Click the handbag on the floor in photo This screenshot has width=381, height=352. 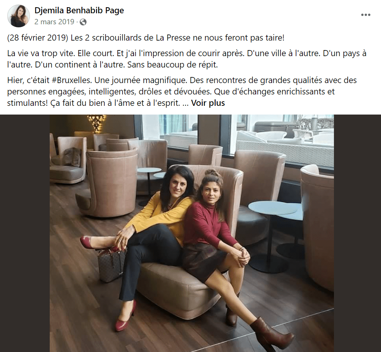[112, 265]
